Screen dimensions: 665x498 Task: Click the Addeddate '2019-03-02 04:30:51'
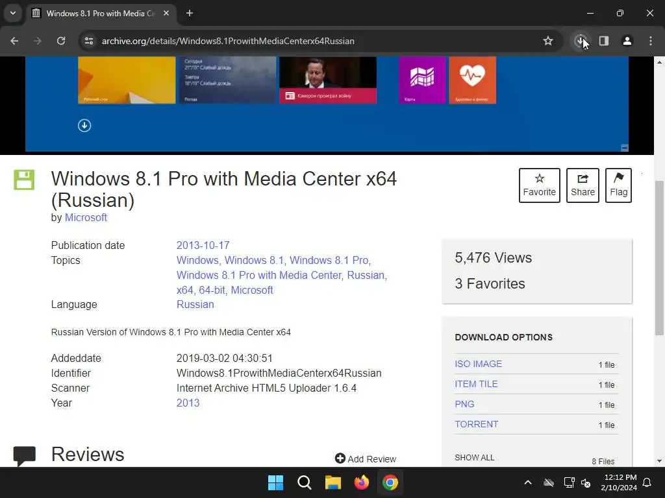coord(224,358)
